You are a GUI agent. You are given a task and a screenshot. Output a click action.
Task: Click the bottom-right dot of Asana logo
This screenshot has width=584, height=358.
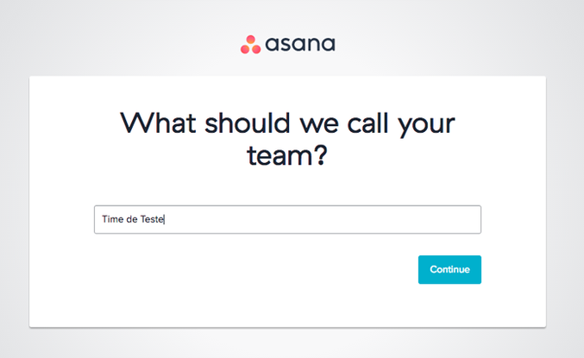pyautogui.click(x=255, y=48)
